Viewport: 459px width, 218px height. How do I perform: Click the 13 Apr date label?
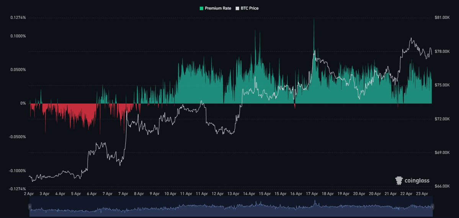pyautogui.click(x=233, y=194)
